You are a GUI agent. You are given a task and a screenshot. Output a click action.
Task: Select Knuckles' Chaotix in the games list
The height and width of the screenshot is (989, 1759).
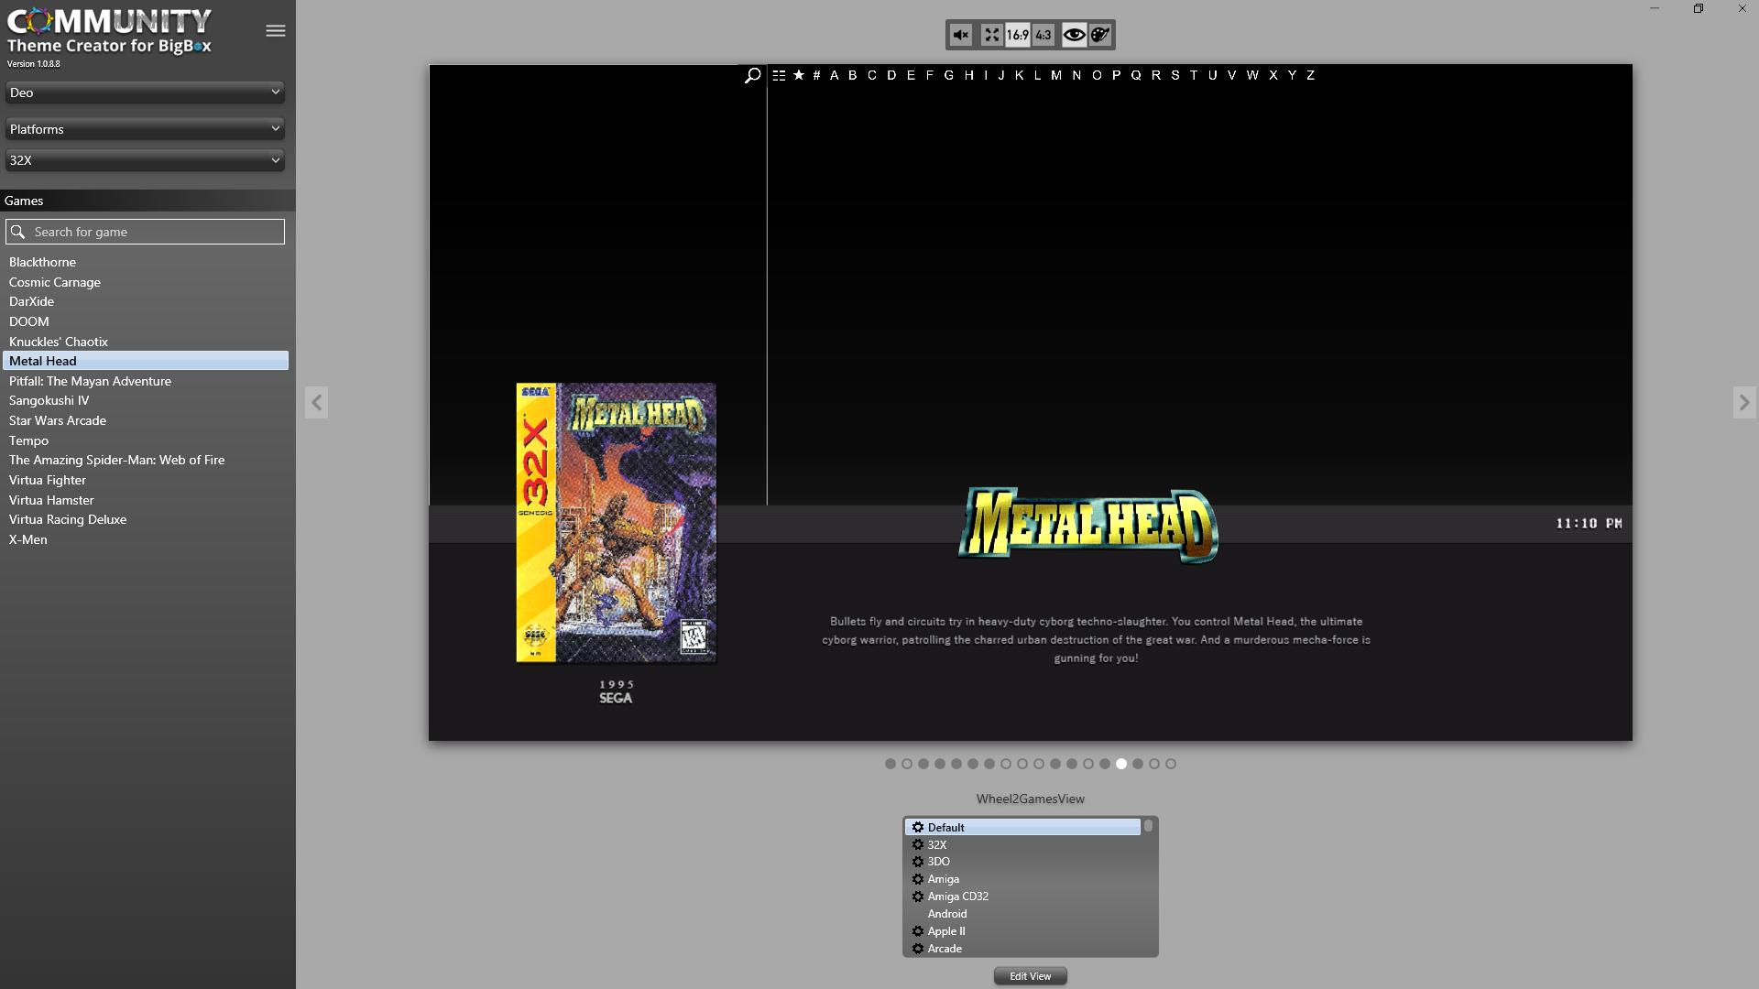click(x=145, y=342)
